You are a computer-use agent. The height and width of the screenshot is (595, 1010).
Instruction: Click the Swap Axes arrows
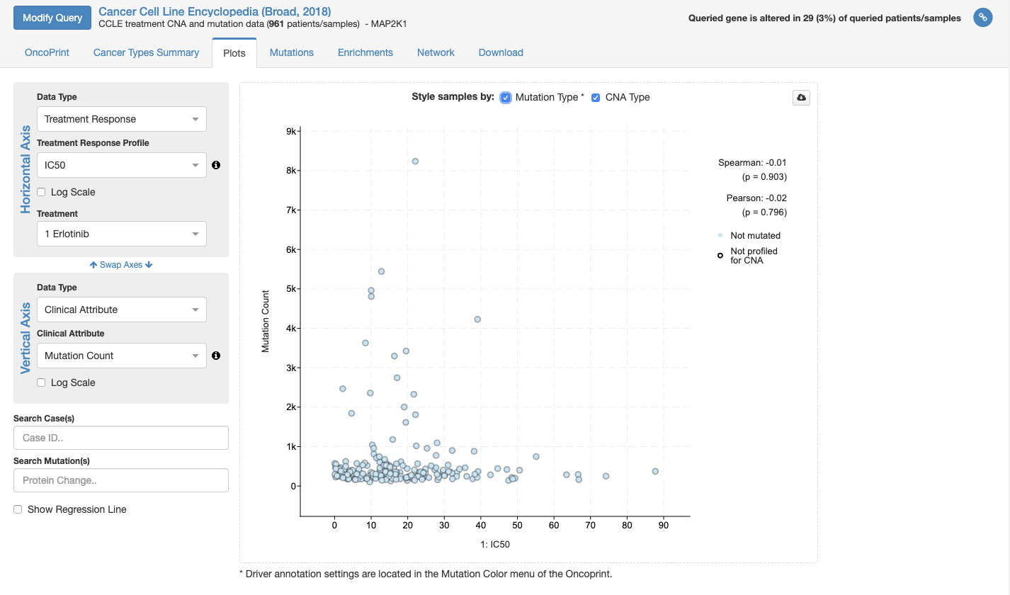point(120,264)
